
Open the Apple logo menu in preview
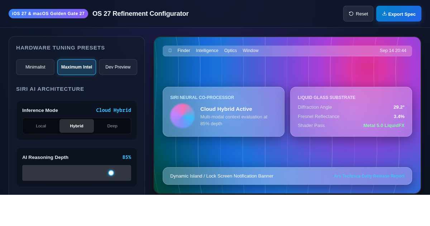pyautogui.click(x=170, y=51)
